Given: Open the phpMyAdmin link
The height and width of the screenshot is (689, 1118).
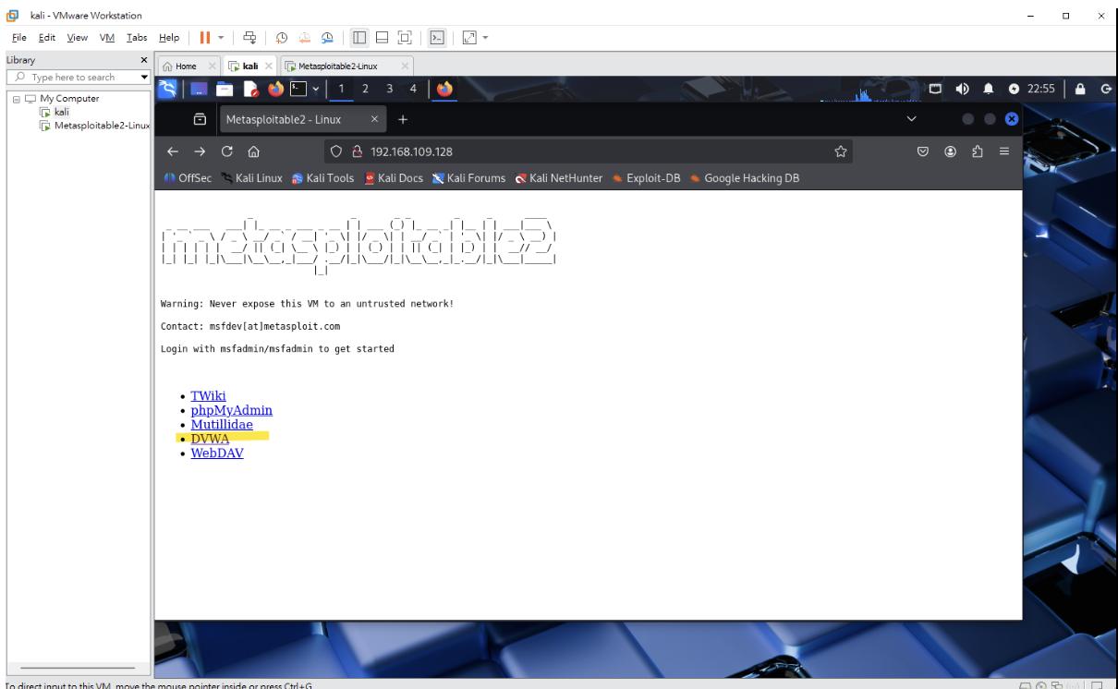Looking at the screenshot, I should pyautogui.click(x=231, y=410).
